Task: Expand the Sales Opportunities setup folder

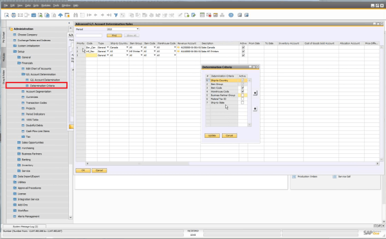Action: click(19, 142)
